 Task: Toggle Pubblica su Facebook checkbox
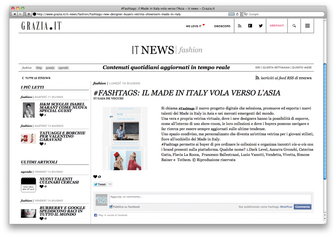click(x=111, y=207)
